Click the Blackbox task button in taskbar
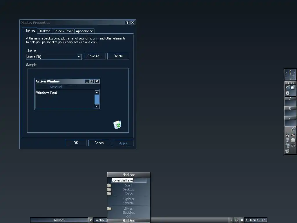The width and height of the screenshot is (297, 223). click(x=59, y=220)
